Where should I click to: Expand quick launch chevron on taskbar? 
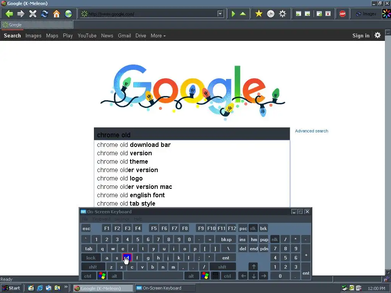(x=66, y=287)
